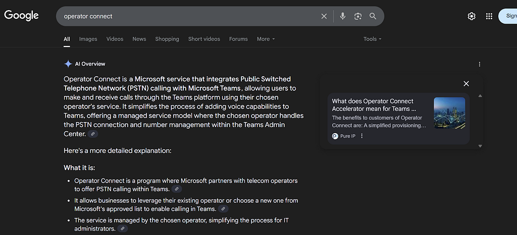Expand the More dropdown

[x=266, y=39]
